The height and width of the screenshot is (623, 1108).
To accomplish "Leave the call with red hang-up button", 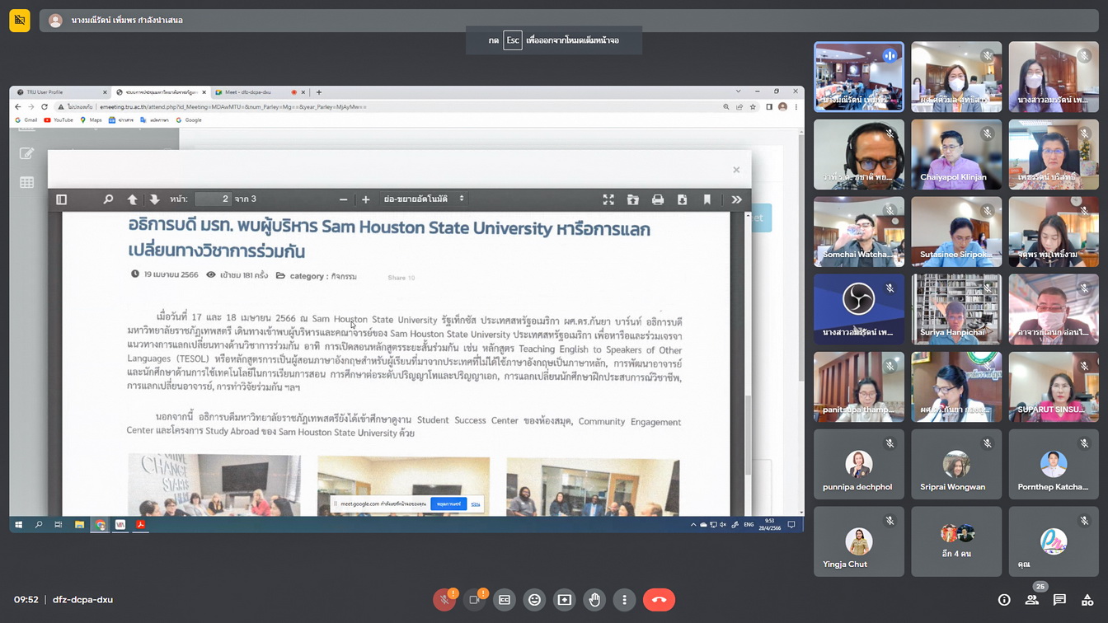I will click(x=659, y=600).
